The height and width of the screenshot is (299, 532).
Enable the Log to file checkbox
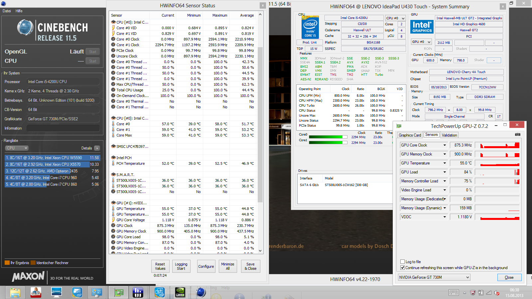click(x=403, y=262)
